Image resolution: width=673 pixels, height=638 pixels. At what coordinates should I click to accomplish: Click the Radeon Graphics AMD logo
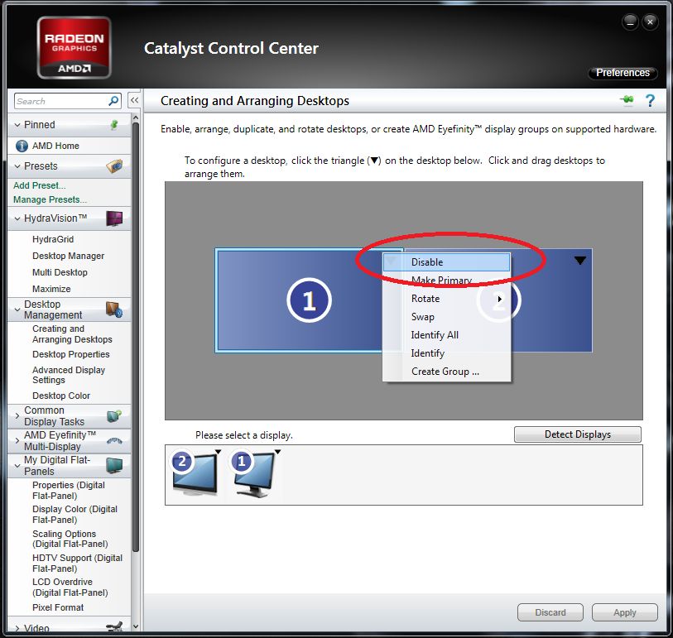[x=75, y=47]
